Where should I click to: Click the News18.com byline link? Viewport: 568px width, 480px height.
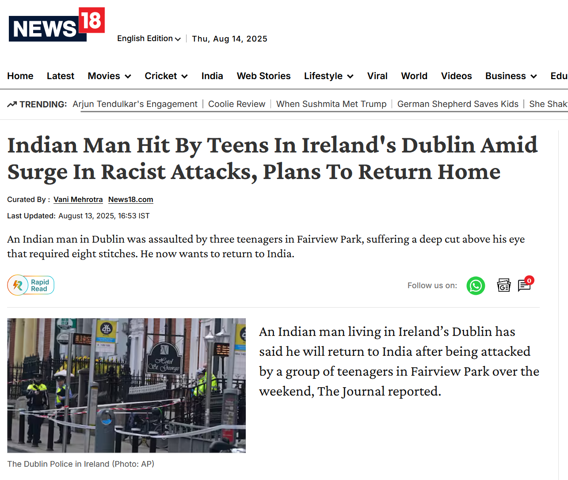(x=131, y=199)
